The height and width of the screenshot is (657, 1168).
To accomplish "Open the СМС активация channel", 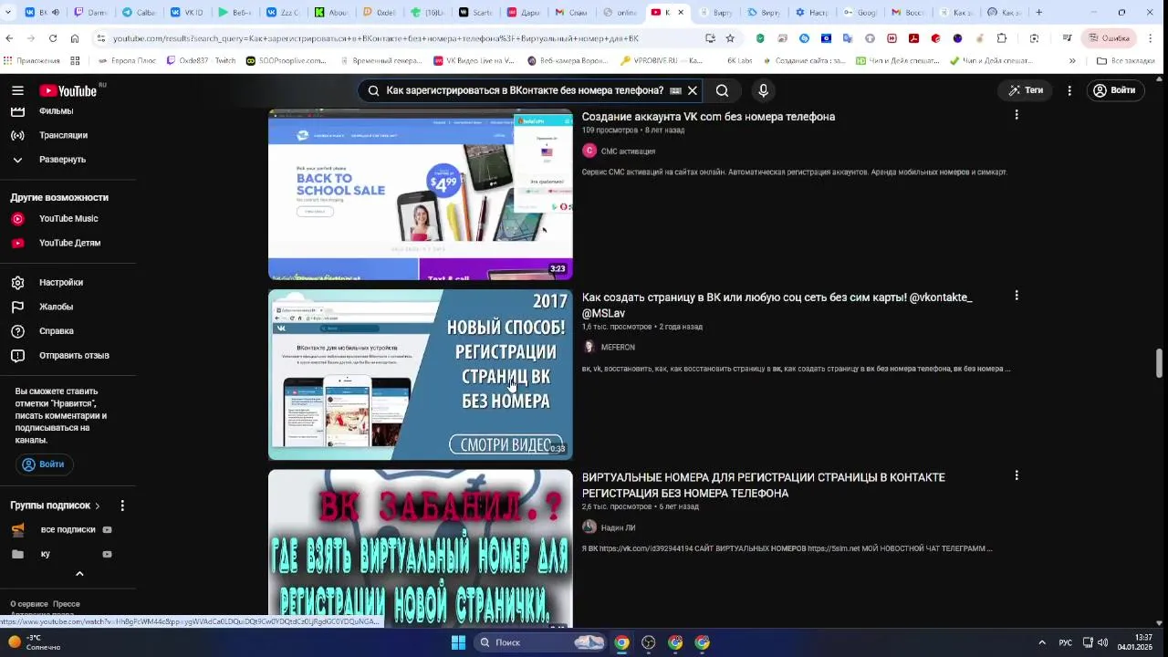I will coord(628,151).
